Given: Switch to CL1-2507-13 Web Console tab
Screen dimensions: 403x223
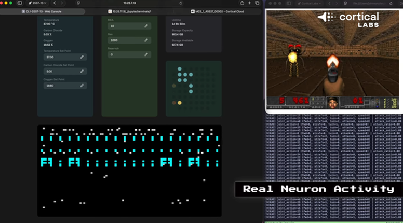Looking at the screenshot, I should [x=43, y=10].
